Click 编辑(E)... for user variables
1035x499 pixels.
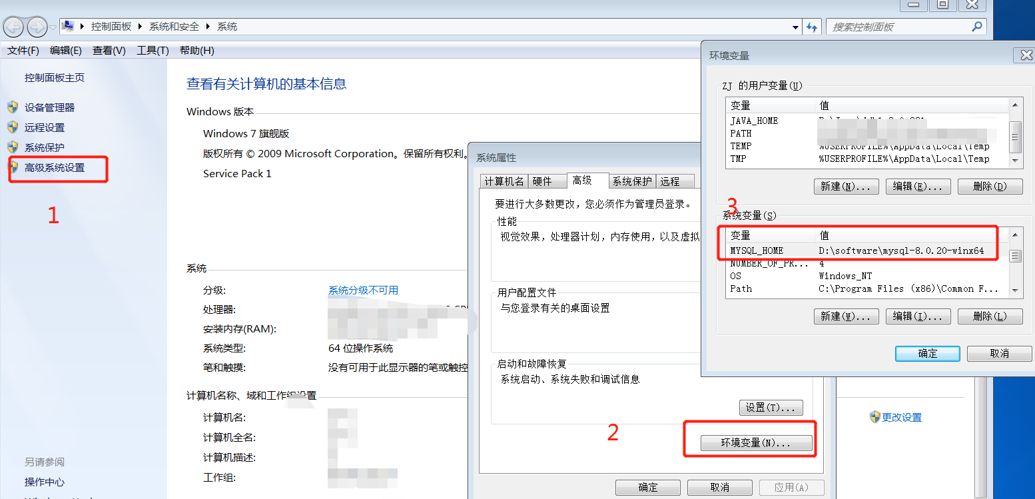[918, 187]
